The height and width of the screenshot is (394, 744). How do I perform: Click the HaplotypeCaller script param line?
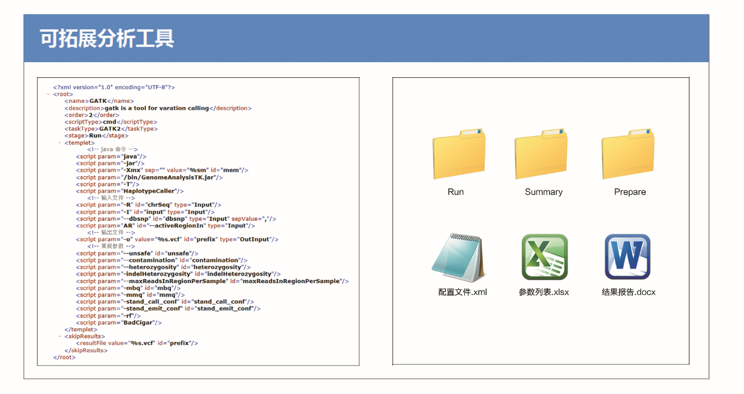pos(129,191)
